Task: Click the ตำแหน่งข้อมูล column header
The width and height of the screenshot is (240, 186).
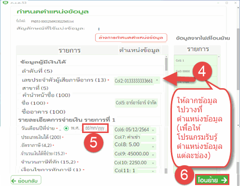Action: point(139,50)
